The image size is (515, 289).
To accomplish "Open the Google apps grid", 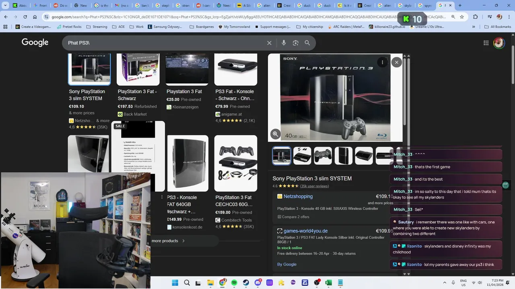I will (x=486, y=43).
